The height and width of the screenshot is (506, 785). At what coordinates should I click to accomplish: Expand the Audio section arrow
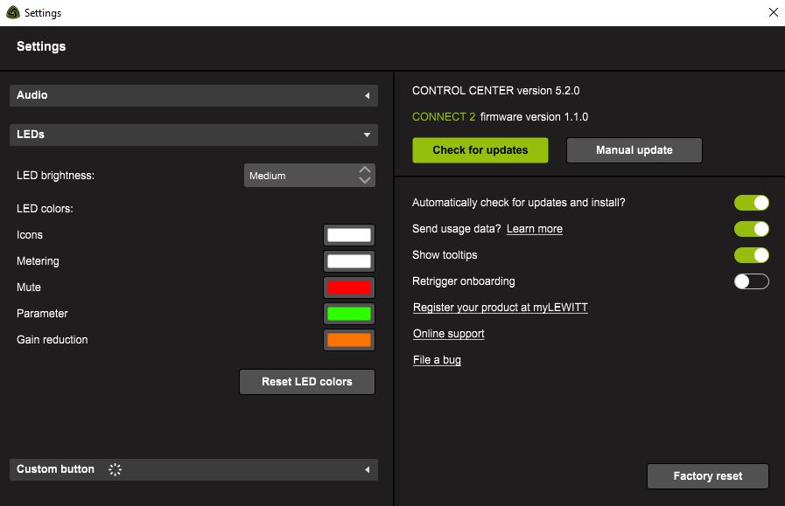point(367,95)
